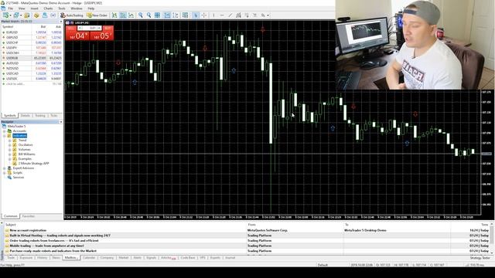Open the Tools menu
This screenshot has width=495, height=278.
62,8
